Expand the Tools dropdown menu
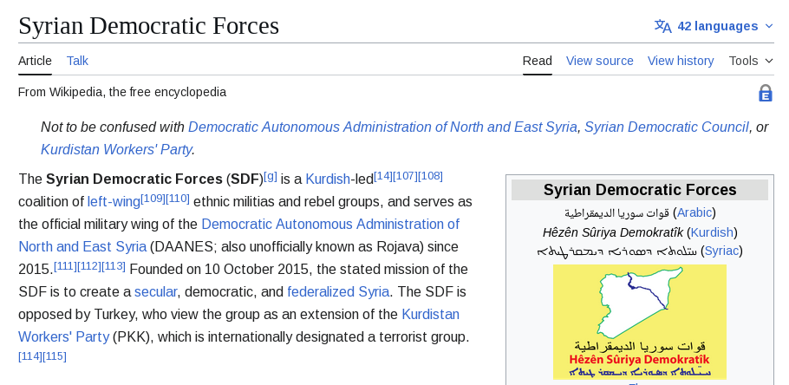 [x=751, y=61]
